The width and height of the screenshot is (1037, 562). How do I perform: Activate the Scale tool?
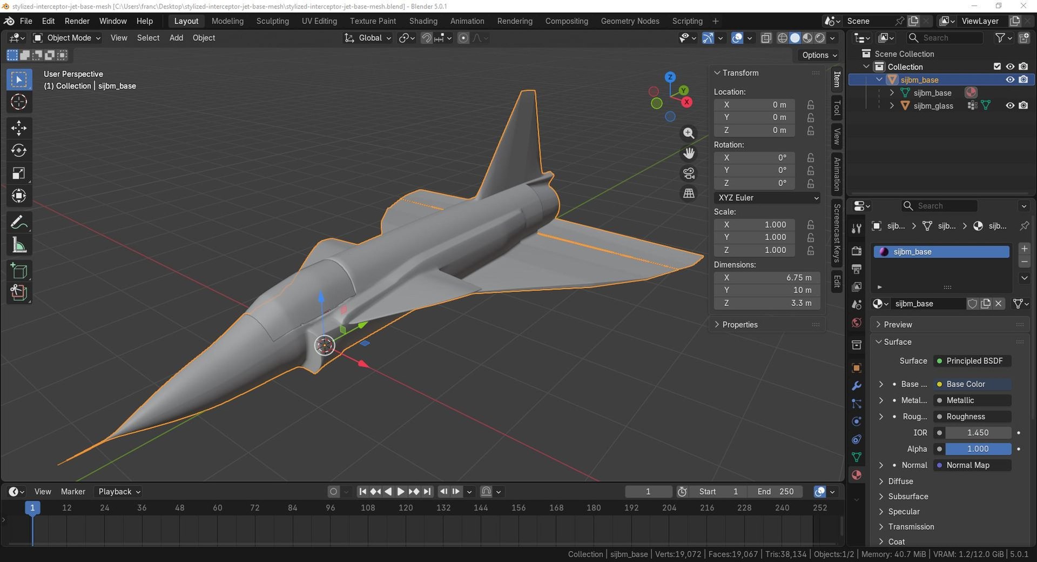(x=19, y=173)
